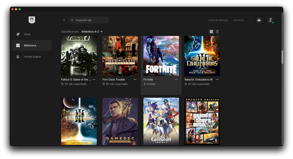Open the Carrinho link

point(239,20)
